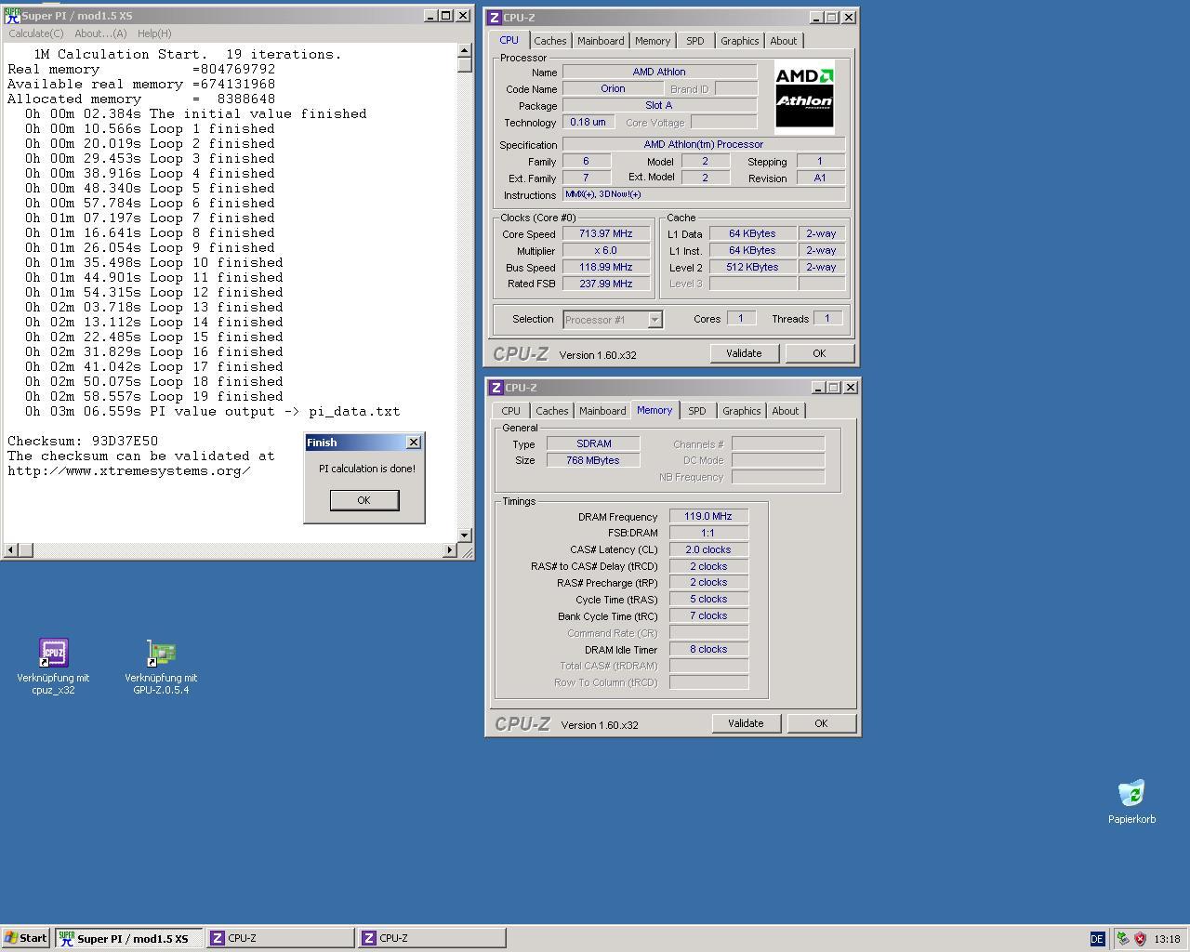The image size is (1190, 952).
Task: Click the xtremesystems.org URL text in Super PI
Action: point(129,470)
